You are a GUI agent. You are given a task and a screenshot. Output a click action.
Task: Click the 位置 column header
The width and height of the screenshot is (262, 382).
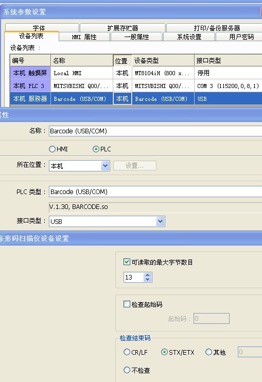pyautogui.click(x=123, y=60)
